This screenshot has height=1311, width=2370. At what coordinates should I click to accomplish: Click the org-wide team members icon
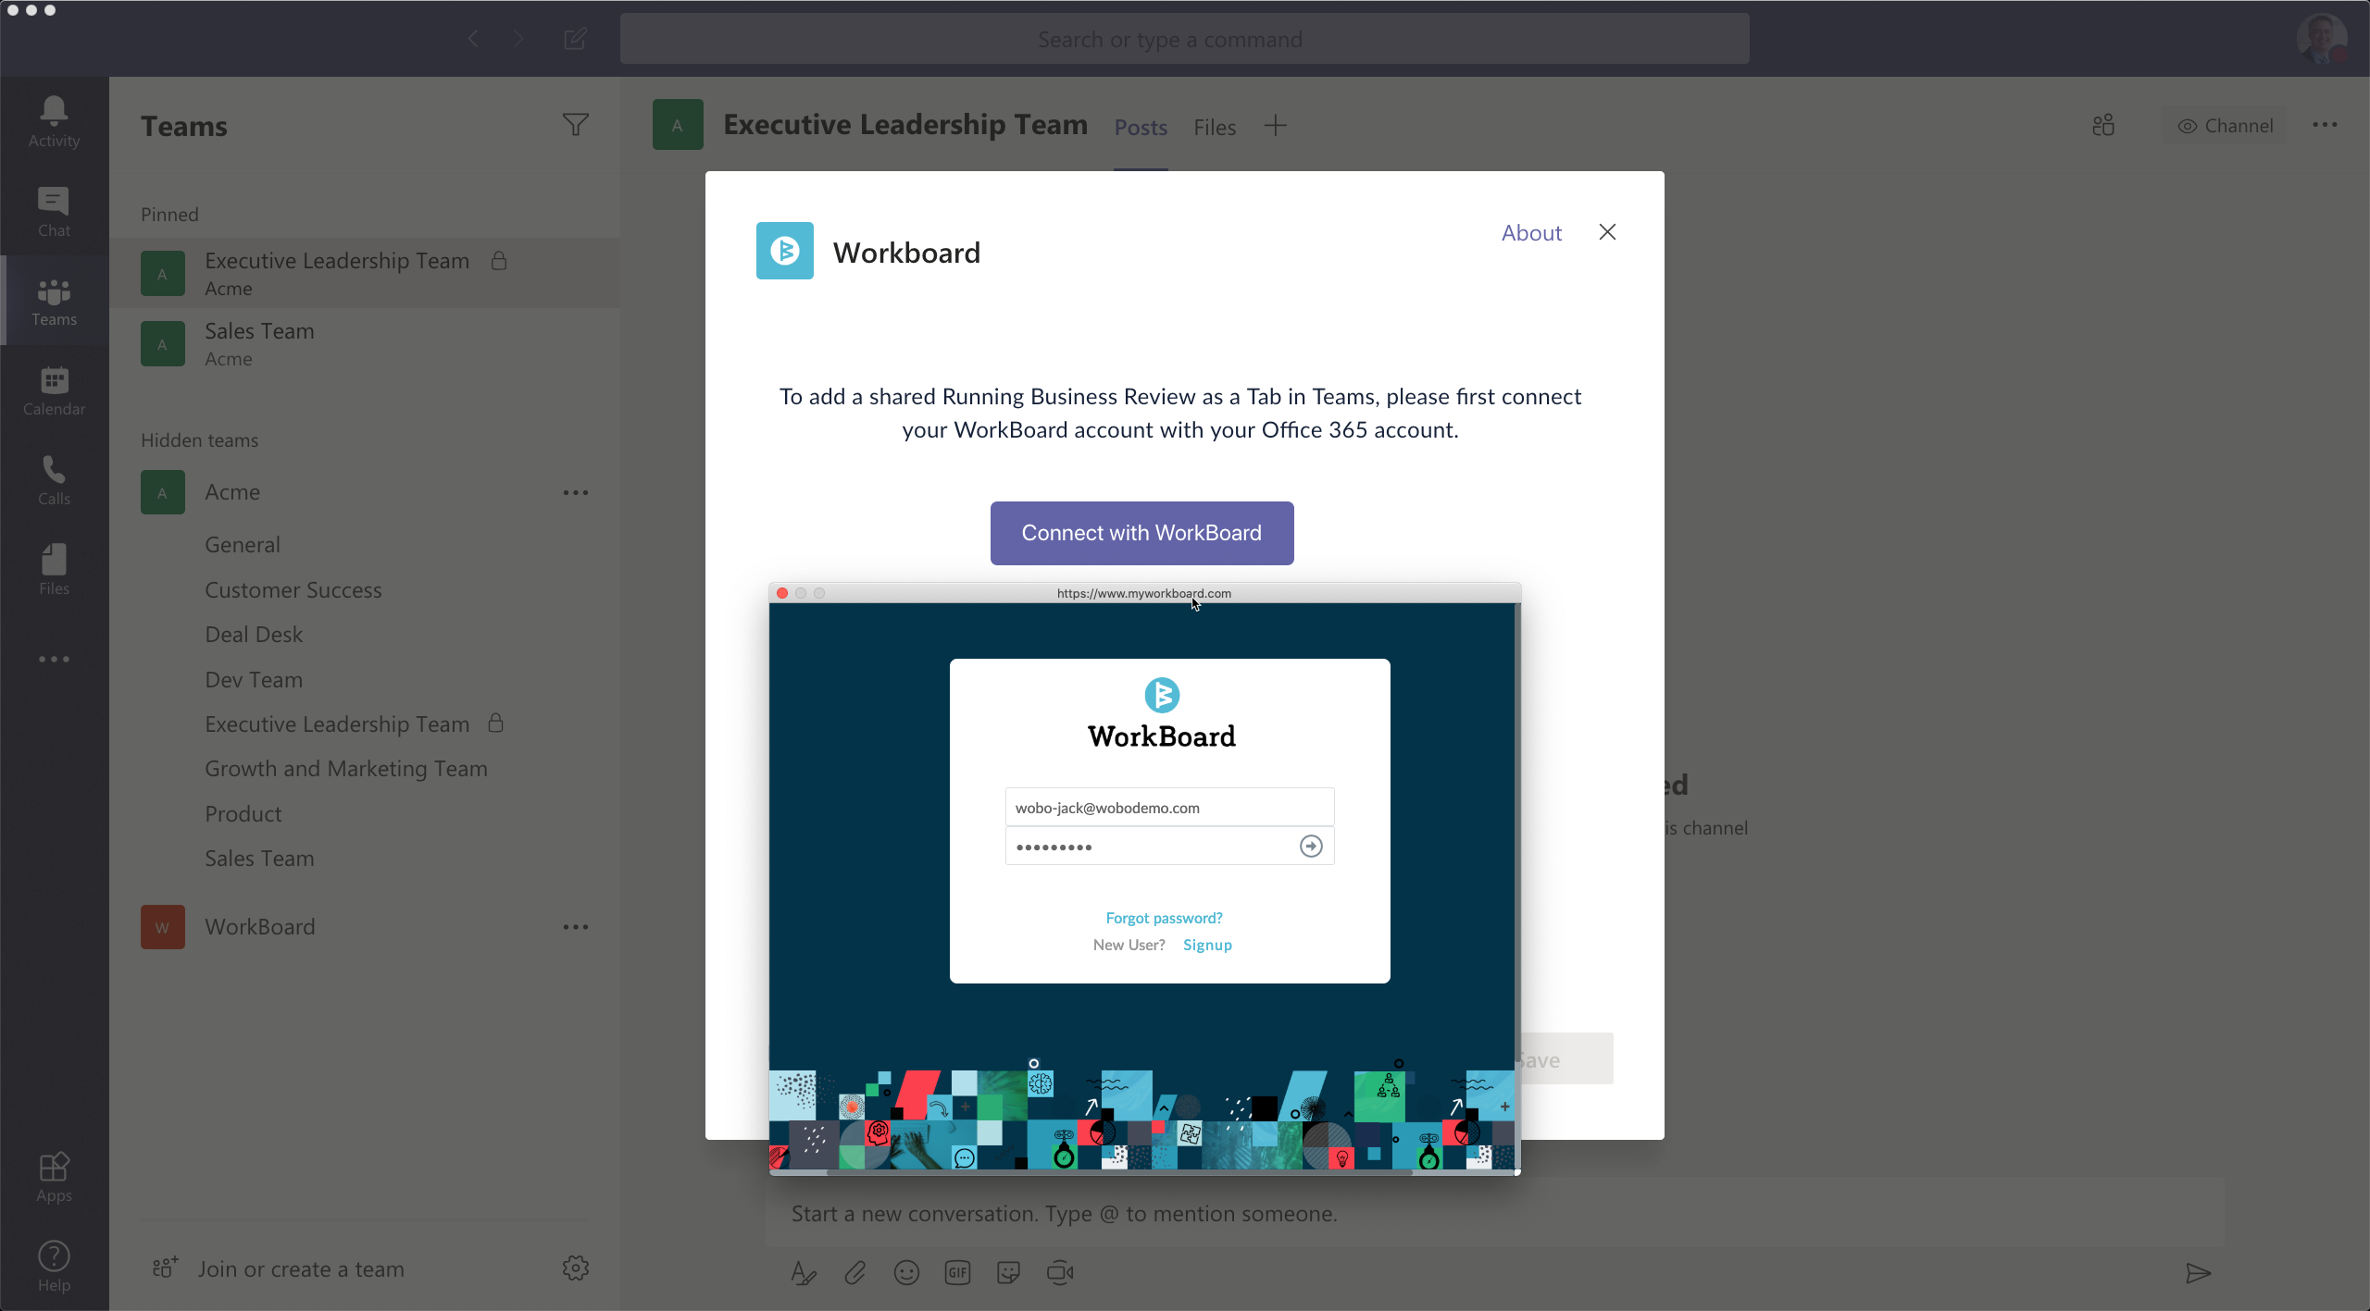pos(2103,126)
